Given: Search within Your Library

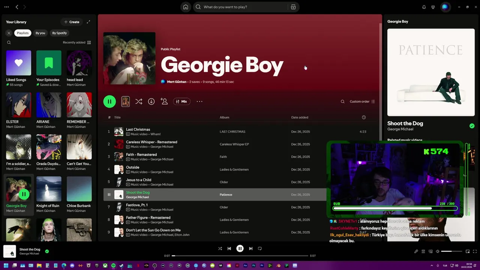Looking at the screenshot, I should (9, 42).
